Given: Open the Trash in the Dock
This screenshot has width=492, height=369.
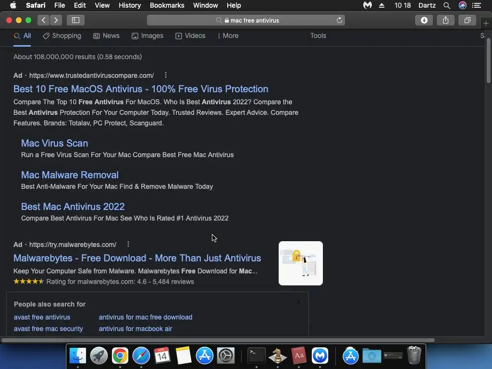Looking at the screenshot, I should pyautogui.click(x=414, y=355).
